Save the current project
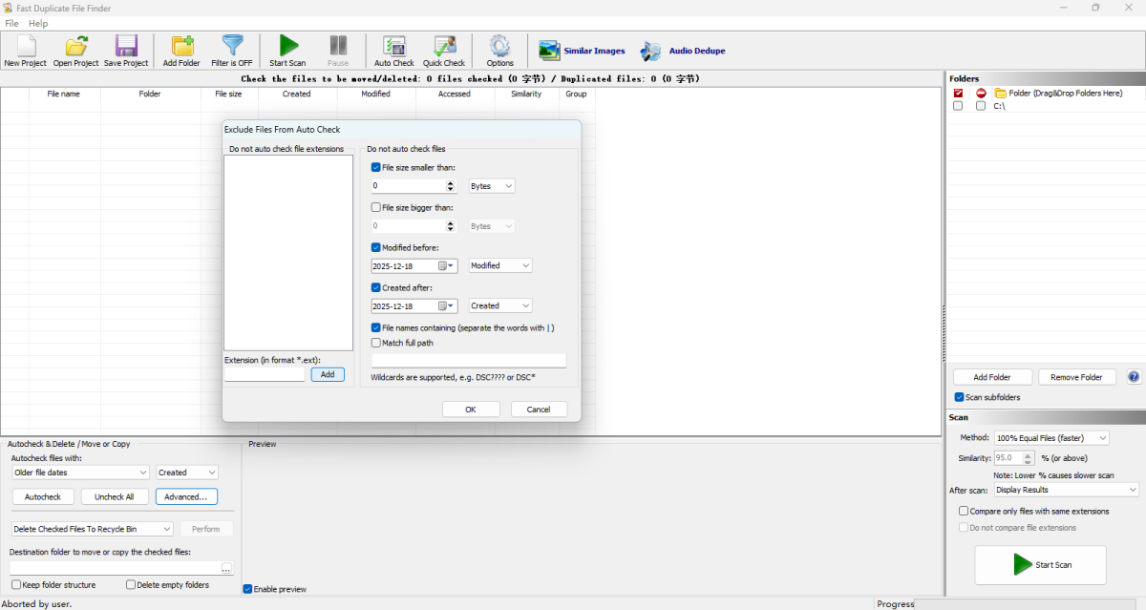The width and height of the screenshot is (1146, 610). [x=125, y=51]
